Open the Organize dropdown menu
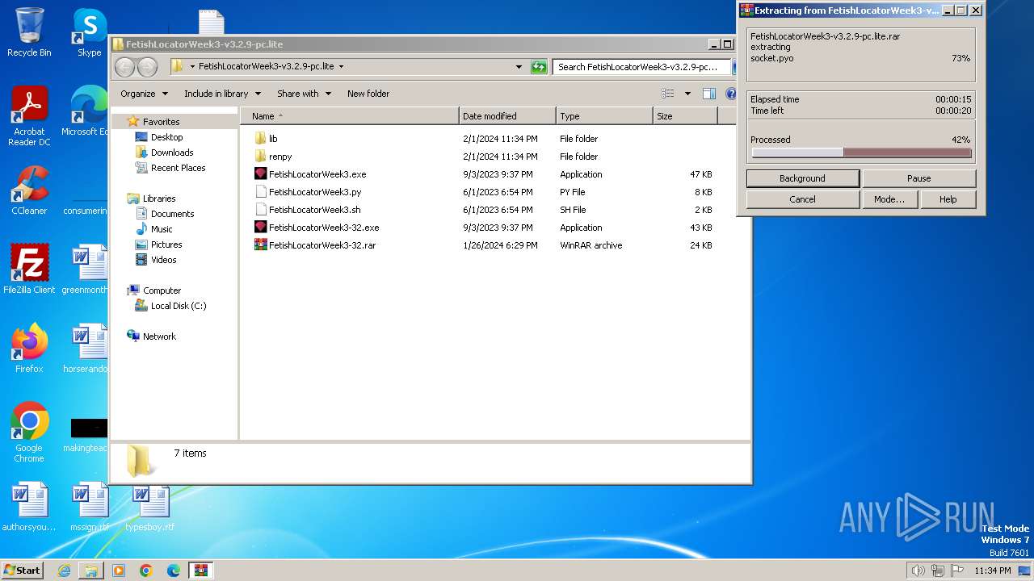 [145, 94]
